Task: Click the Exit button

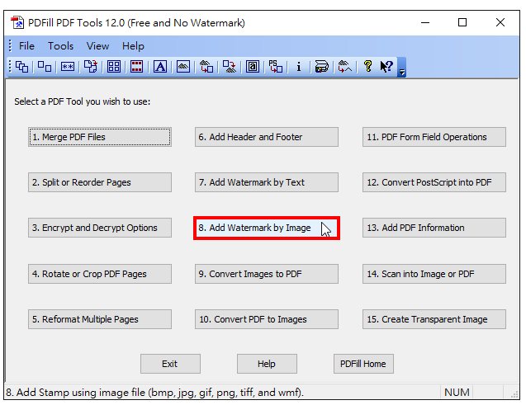Action: [170, 364]
